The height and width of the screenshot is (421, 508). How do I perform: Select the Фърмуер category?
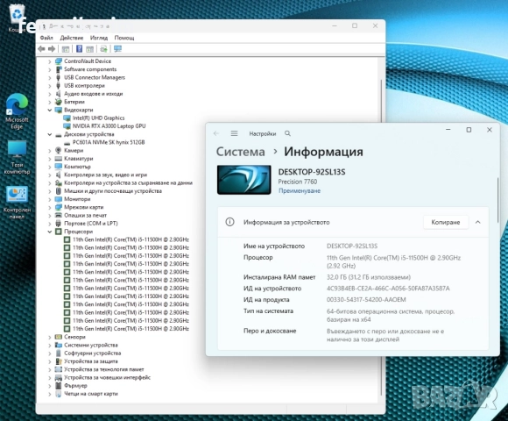[x=75, y=386]
